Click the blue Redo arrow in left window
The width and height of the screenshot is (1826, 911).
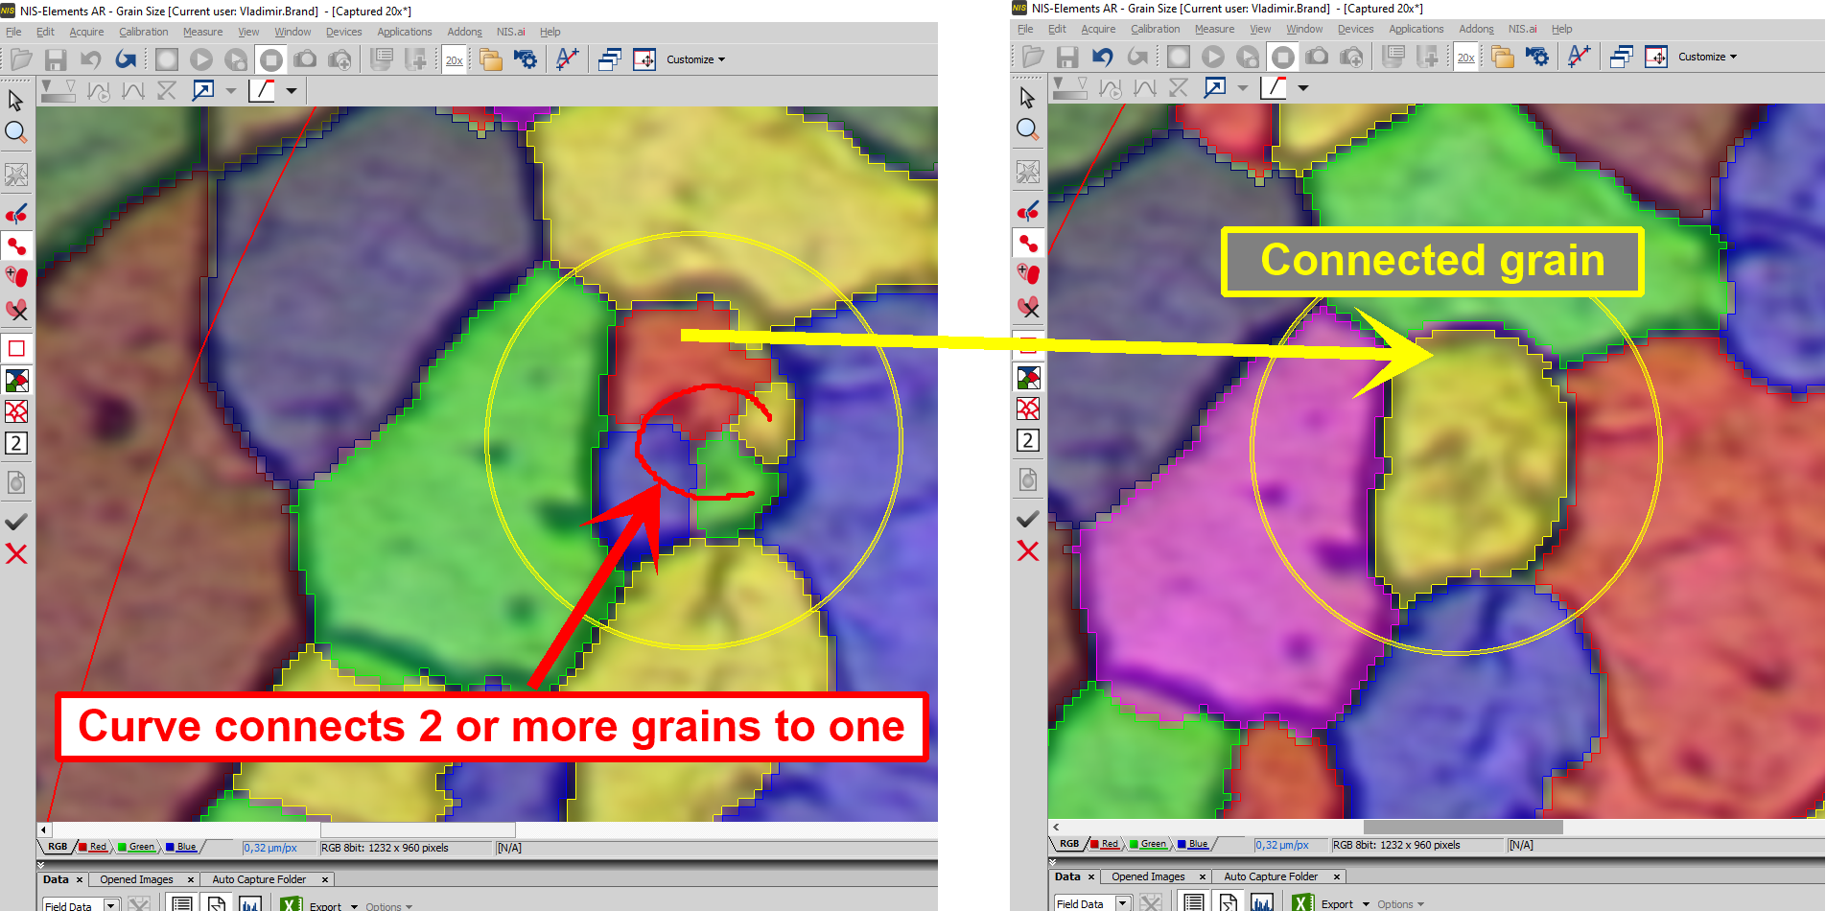[x=126, y=59]
